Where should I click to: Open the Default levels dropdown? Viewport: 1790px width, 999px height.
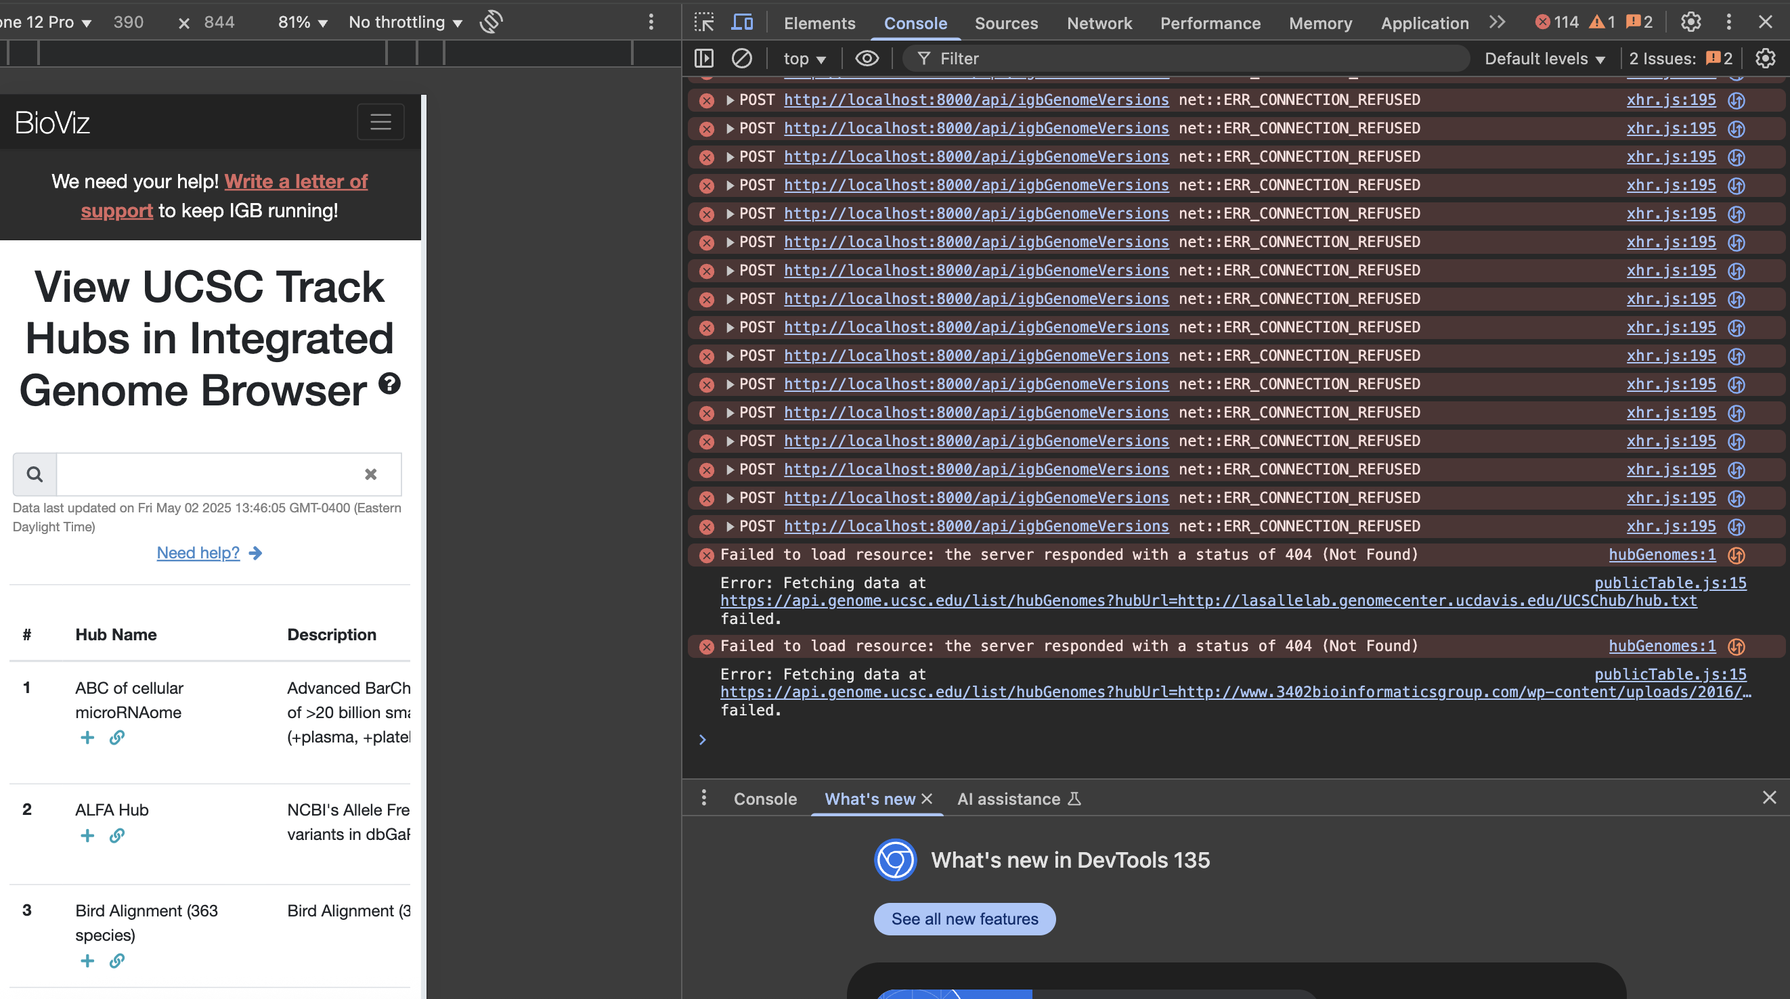(1544, 58)
